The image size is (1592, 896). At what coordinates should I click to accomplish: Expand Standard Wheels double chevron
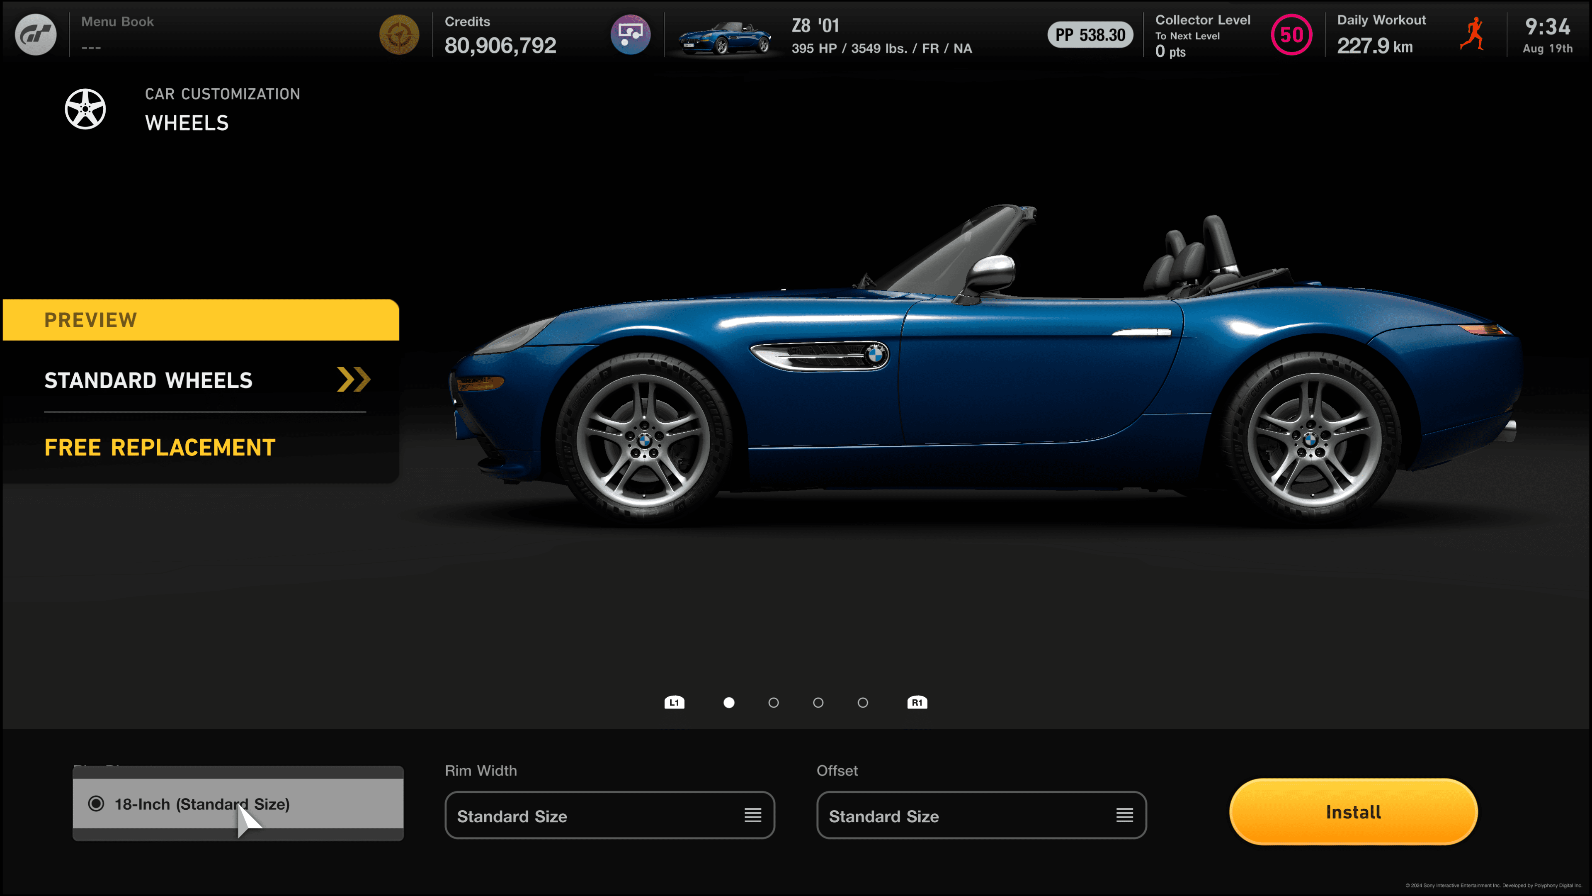tap(354, 380)
